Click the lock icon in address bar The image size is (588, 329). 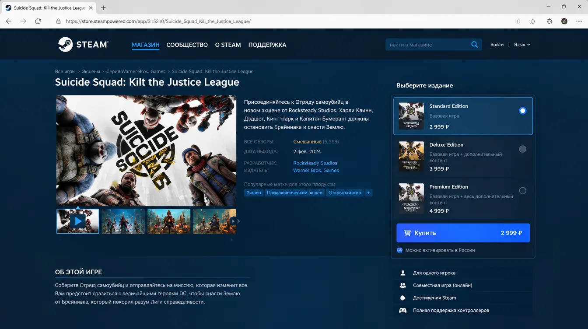tap(58, 21)
